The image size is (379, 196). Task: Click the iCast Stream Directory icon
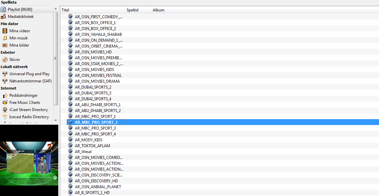5,110
